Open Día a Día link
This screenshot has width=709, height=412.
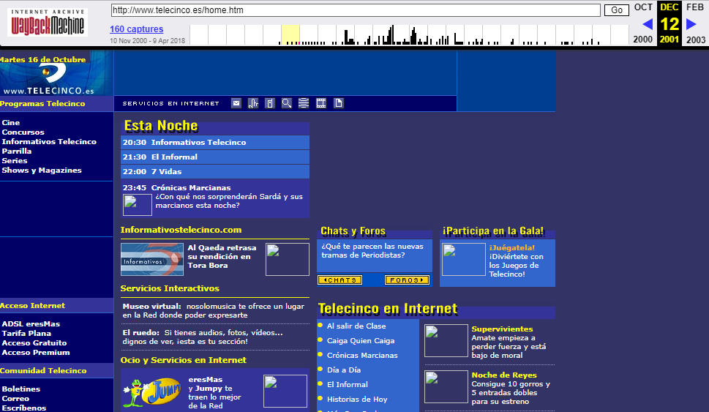(344, 370)
